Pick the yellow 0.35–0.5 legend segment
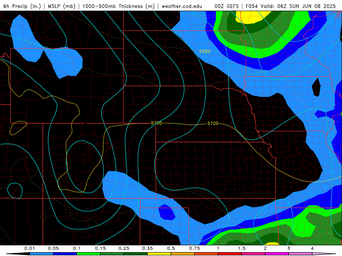342x256 pixels. pos(159,254)
